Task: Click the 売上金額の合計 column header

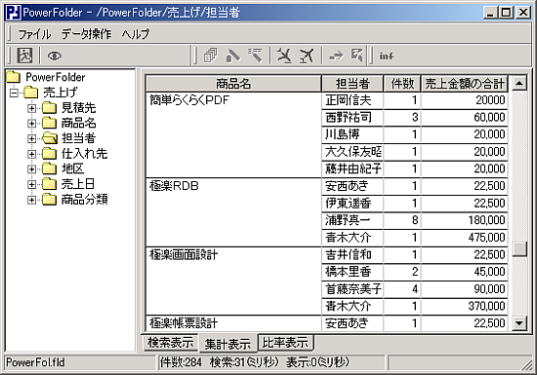Action: pyautogui.click(x=465, y=84)
